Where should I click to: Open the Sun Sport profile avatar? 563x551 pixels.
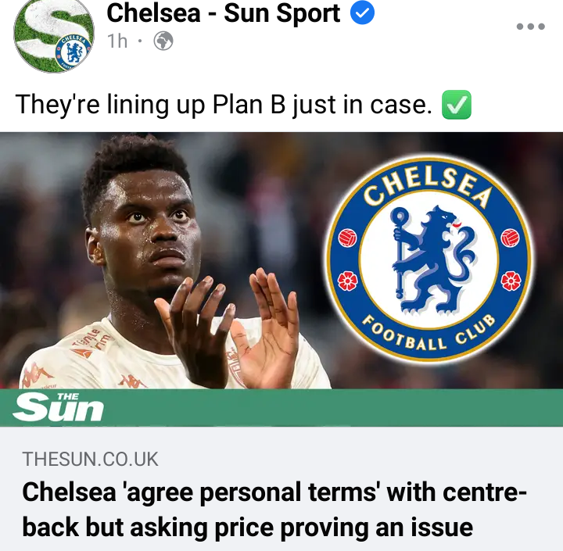[54, 34]
